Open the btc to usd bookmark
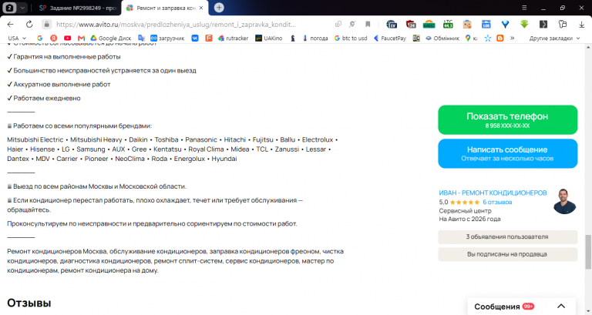 [351, 38]
